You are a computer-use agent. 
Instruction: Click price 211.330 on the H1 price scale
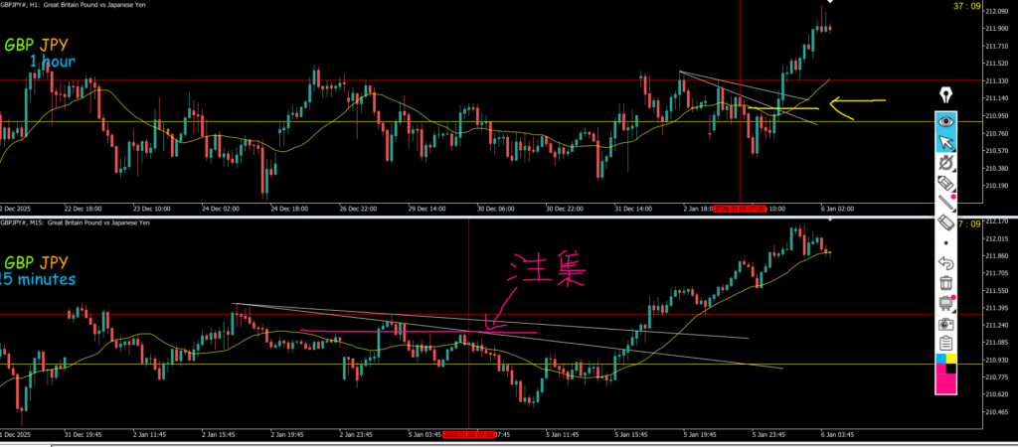pyautogui.click(x=995, y=81)
